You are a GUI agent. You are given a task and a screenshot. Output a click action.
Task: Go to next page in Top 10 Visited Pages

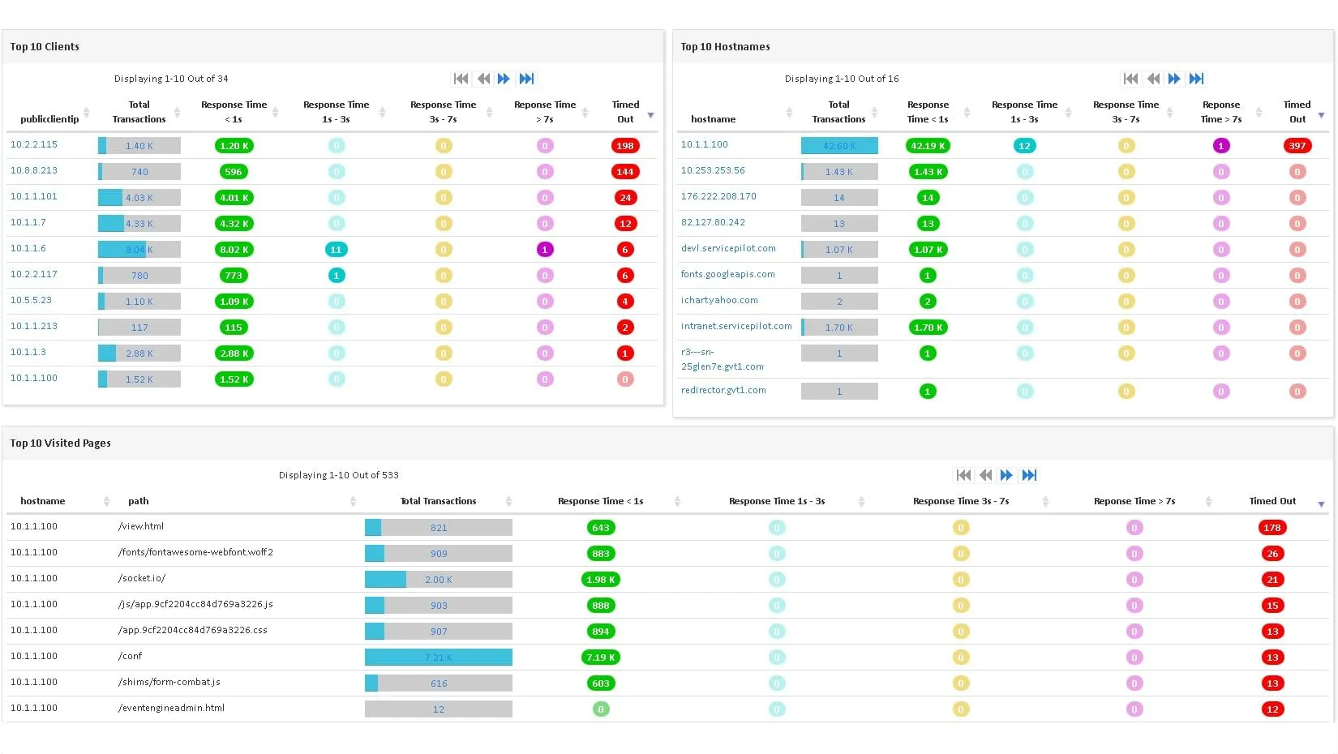(x=1006, y=475)
